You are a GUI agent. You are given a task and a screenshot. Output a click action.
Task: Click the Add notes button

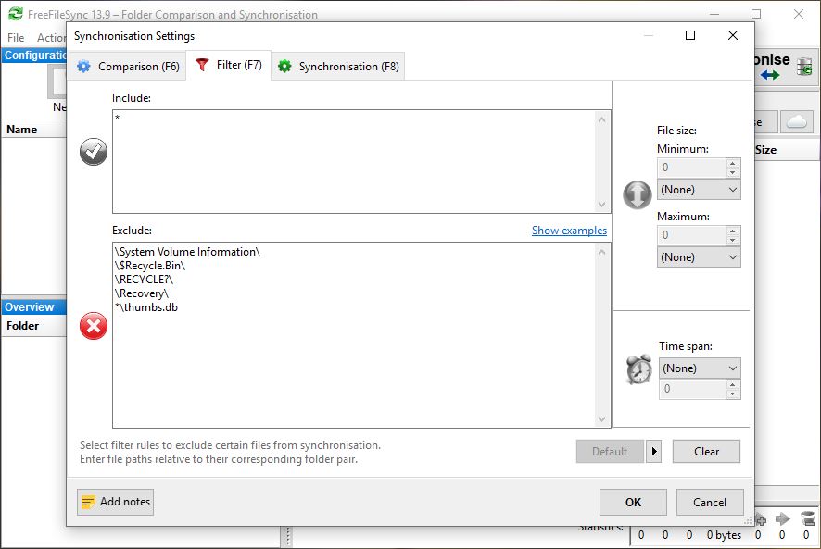pyautogui.click(x=115, y=502)
